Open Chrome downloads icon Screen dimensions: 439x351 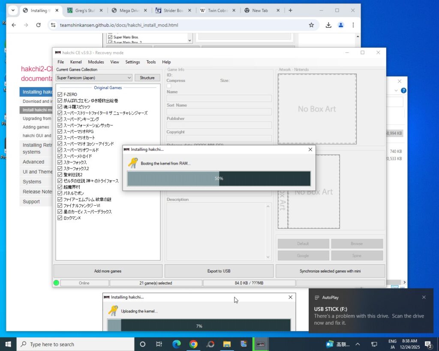[328, 25]
